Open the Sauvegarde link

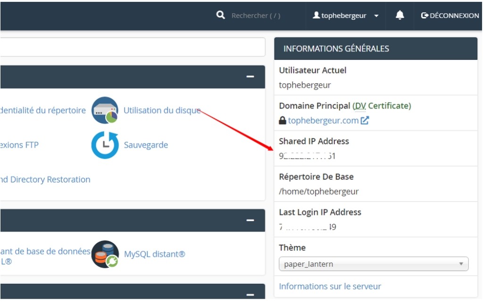(x=146, y=145)
